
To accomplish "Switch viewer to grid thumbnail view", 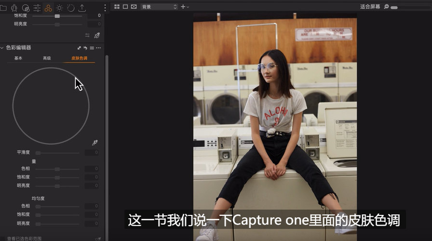I will (117, 7).
